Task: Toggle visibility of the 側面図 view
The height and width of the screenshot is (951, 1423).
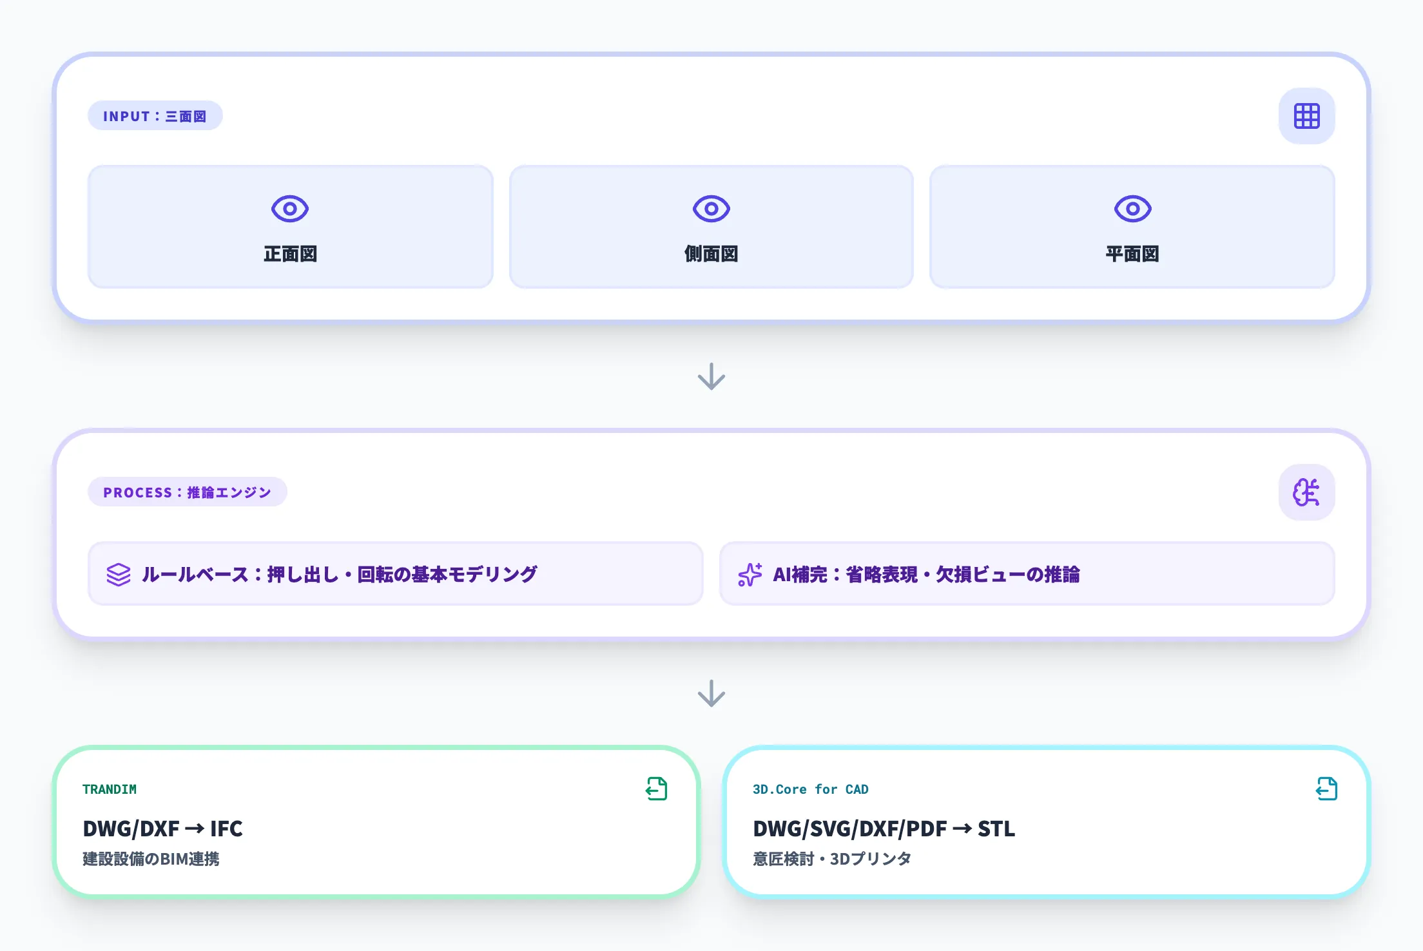Action: click(711, 209)
